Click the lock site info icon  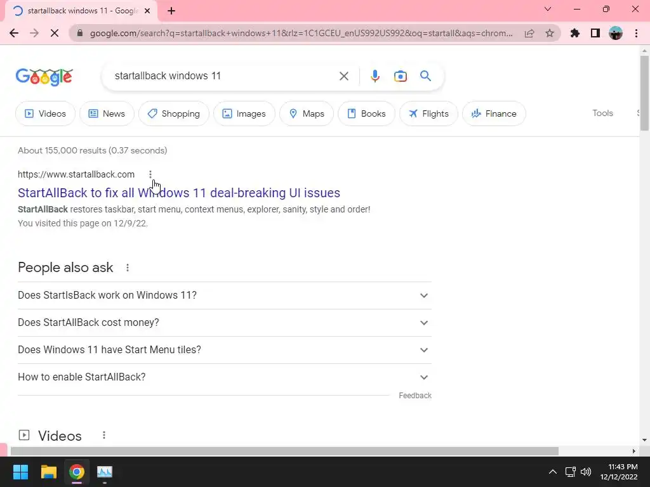click(x=80, y=33)
